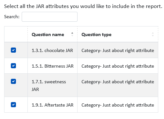Click the sort arrows beside Question type

click(153, 34)
